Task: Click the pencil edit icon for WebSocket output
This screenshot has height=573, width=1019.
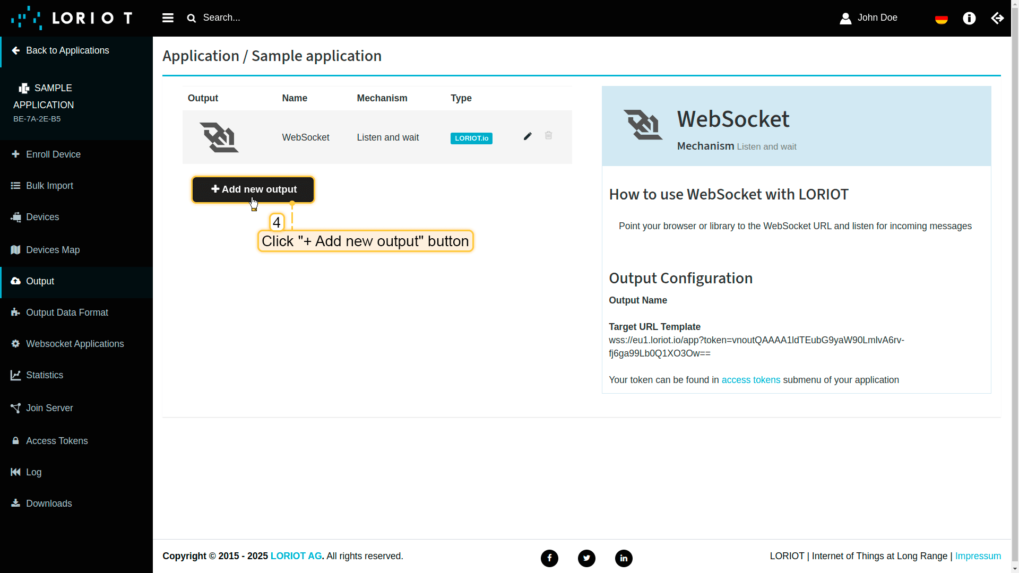Action: (527, 136)
